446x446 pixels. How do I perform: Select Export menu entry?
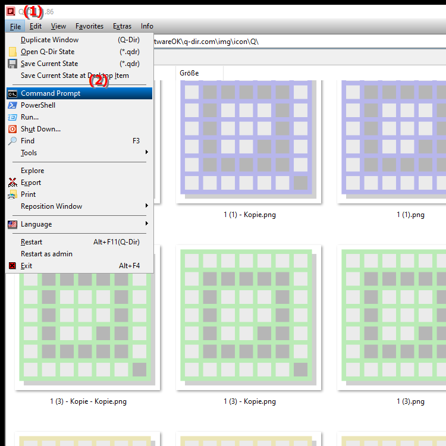click(79, 183)
